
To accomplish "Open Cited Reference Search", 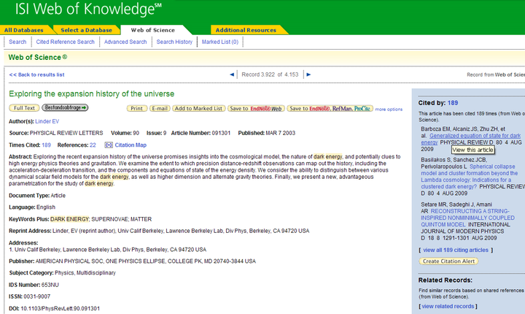I will [66, 42].
